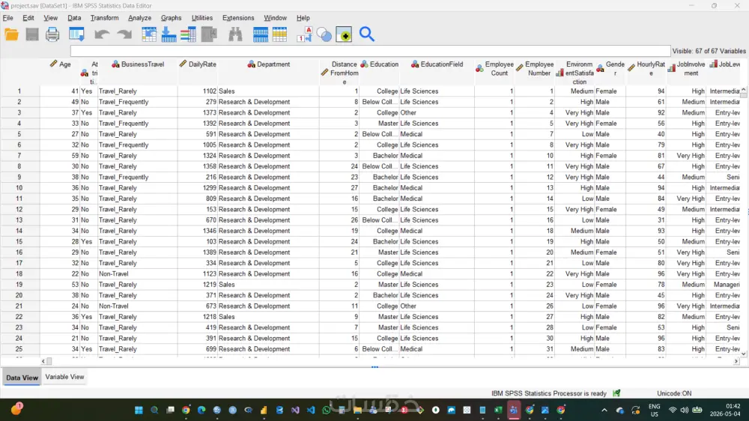The width and height of the screenshot is (749, 421).
Task: Open the Variables info toolbar icon
Action: tap(188, 34)
